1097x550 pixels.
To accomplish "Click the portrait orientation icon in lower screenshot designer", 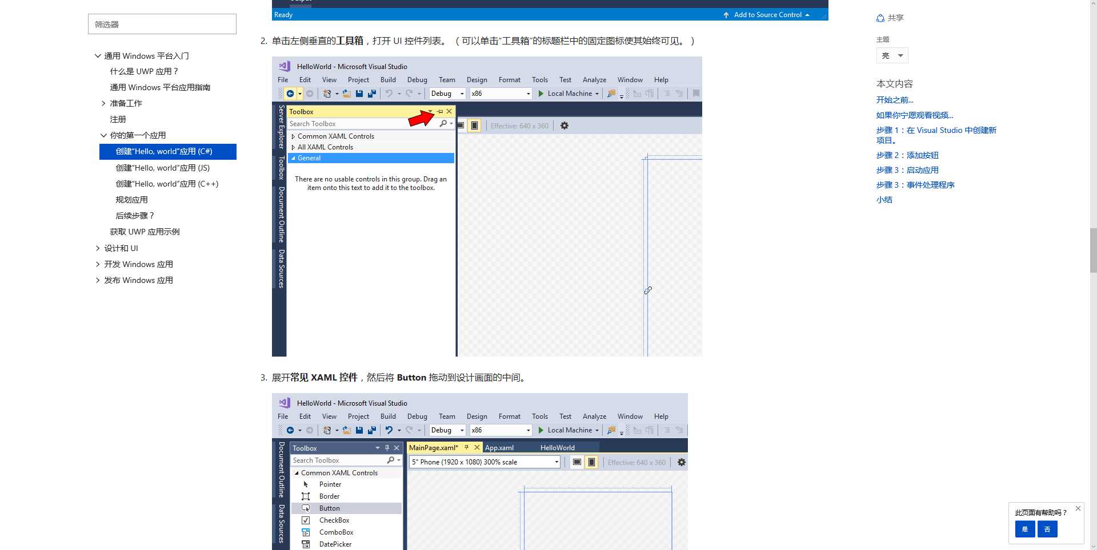I will point(592,462).
